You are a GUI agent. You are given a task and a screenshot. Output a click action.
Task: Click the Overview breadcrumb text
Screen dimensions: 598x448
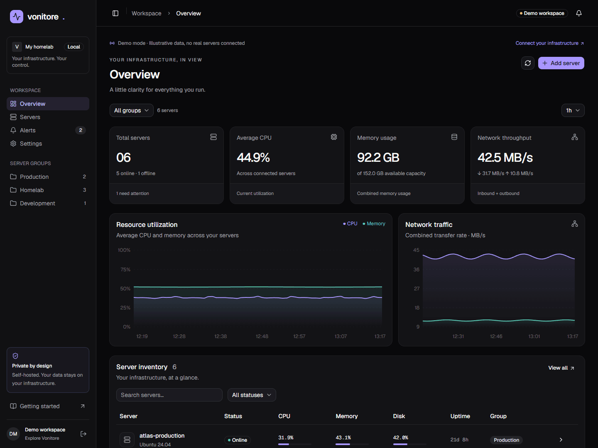[189, 13]
